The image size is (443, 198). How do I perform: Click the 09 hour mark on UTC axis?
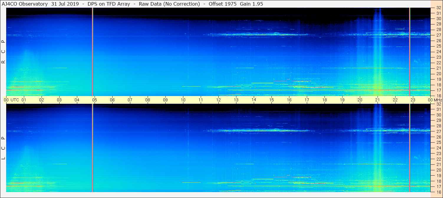pyautogui.click(x=165, y=100)
